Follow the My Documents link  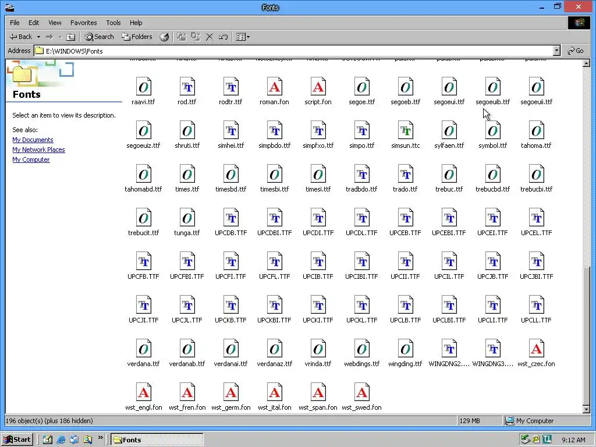(x=33, y=140)
